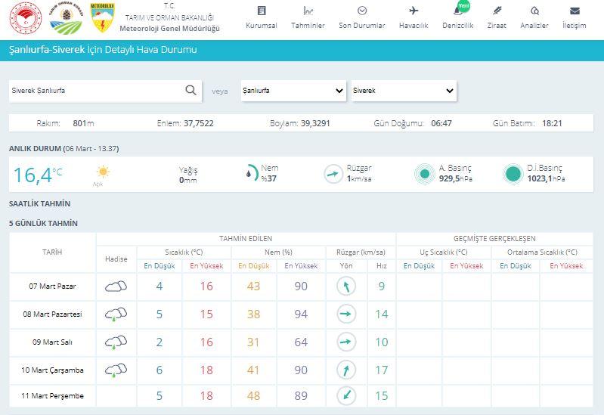Click the 929,5 hPa pressure value
Image resolution: width=604 pixels, height=415 pixels.
coord(456,179)
